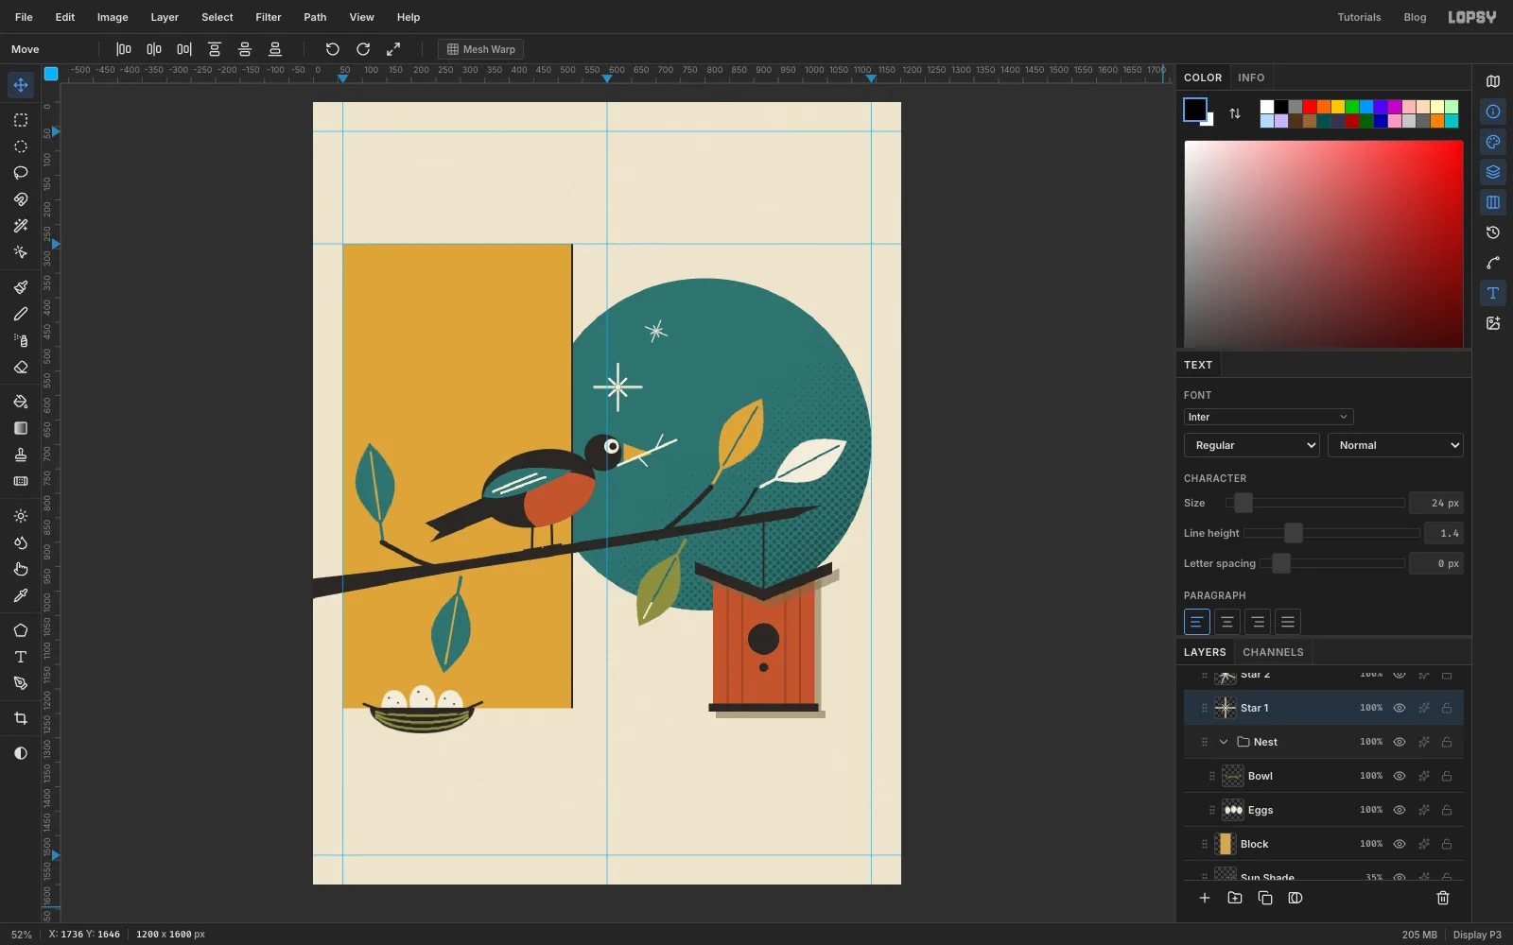Select the Move tool

21,85
